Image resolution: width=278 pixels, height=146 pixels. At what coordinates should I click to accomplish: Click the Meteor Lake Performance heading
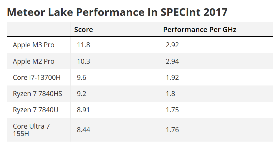click(x=117, y=12)
